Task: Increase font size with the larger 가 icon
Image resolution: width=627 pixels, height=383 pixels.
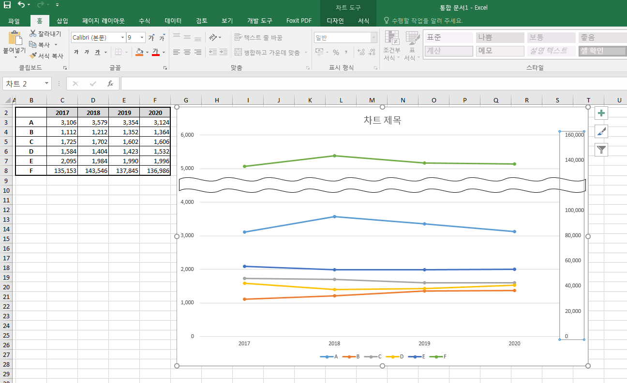Action: 151,37
